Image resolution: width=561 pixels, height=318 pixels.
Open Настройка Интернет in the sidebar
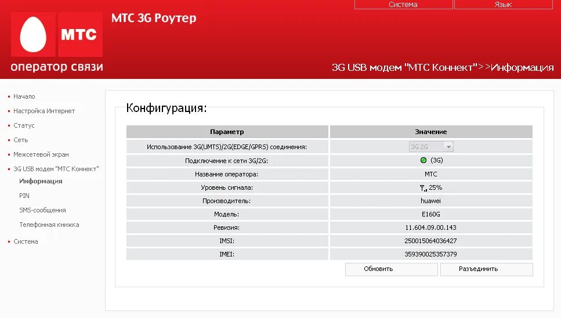click(x=44, y=111)
